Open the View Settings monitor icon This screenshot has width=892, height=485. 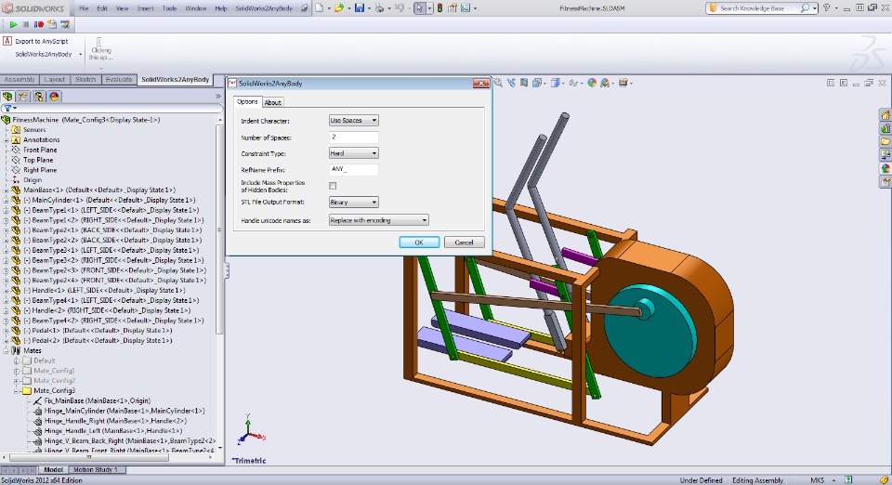(x=623, y=83)
